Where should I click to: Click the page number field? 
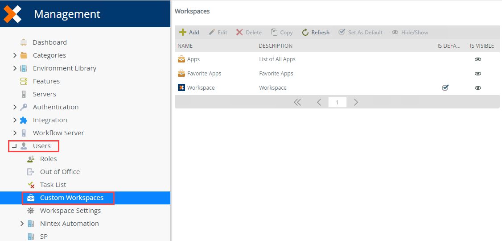[337, 102]
